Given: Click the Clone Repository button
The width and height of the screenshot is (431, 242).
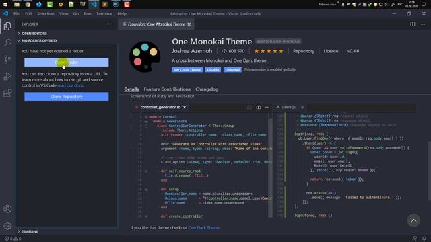Looking at the screenshot, I should click(66, 97).
